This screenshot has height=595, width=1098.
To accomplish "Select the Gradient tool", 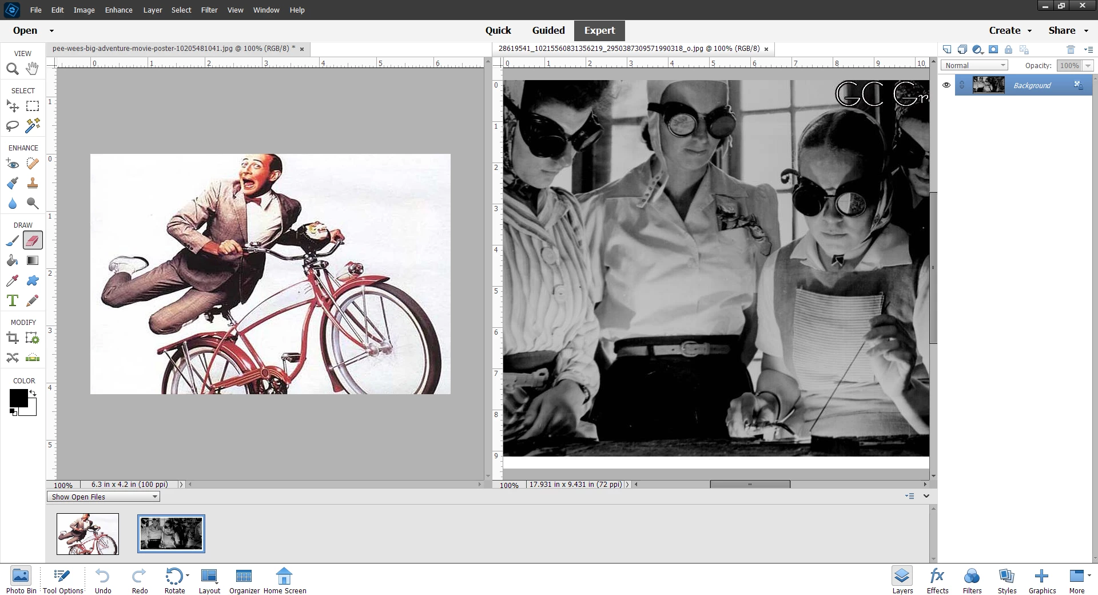I will click(33, 261).
